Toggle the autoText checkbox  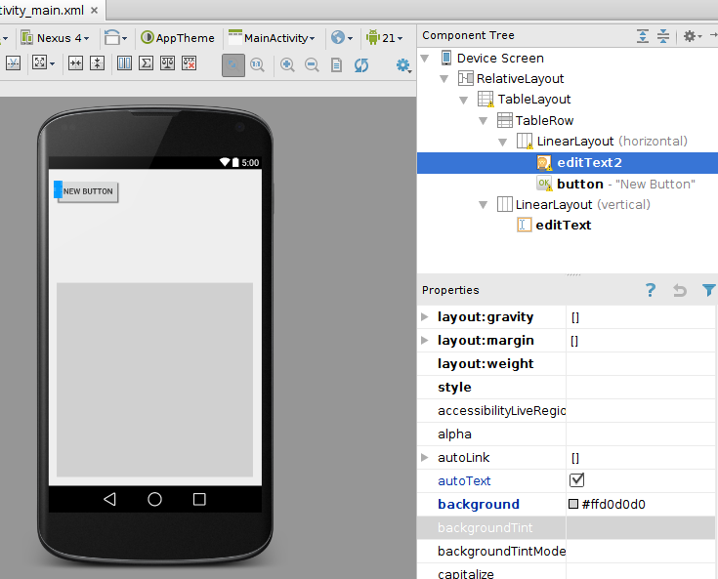(x=576, y=480)
